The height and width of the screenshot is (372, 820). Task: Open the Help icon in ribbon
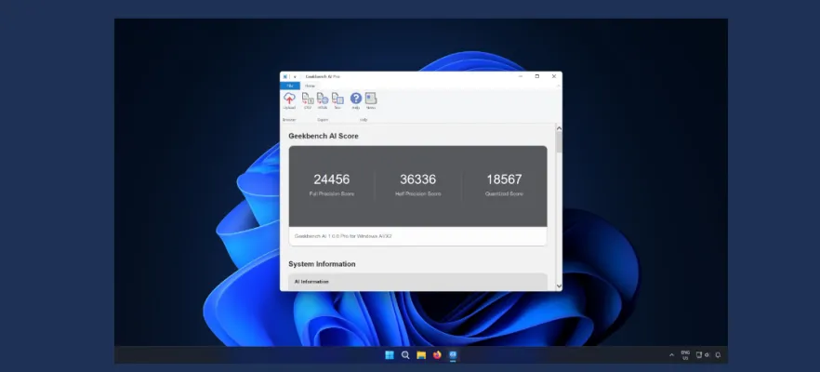coord(356,100)
